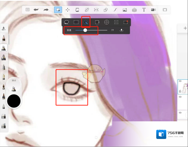Click the redo arrow
Image resolution: width=188 pixels, height=147 pixels.
[x=46, y=10]
